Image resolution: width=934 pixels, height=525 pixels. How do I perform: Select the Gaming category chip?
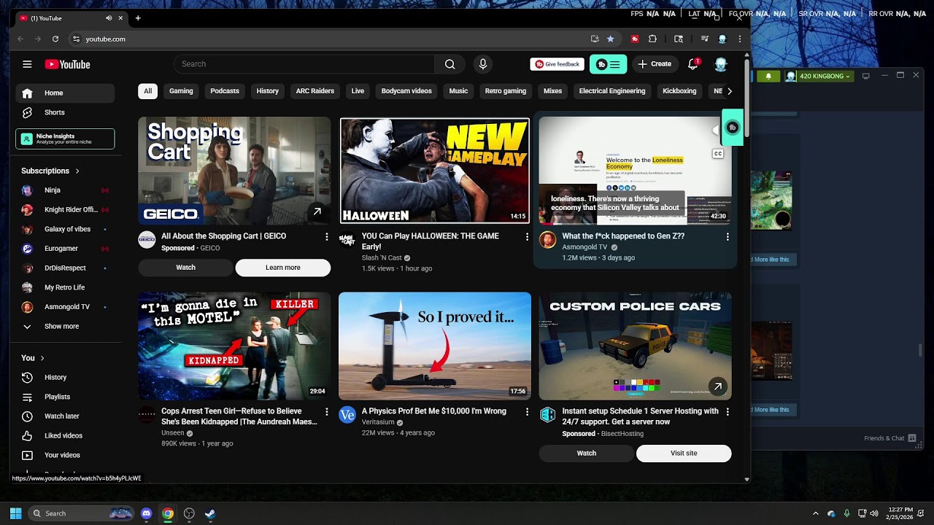pyautogui.click(x=181, y=91)
